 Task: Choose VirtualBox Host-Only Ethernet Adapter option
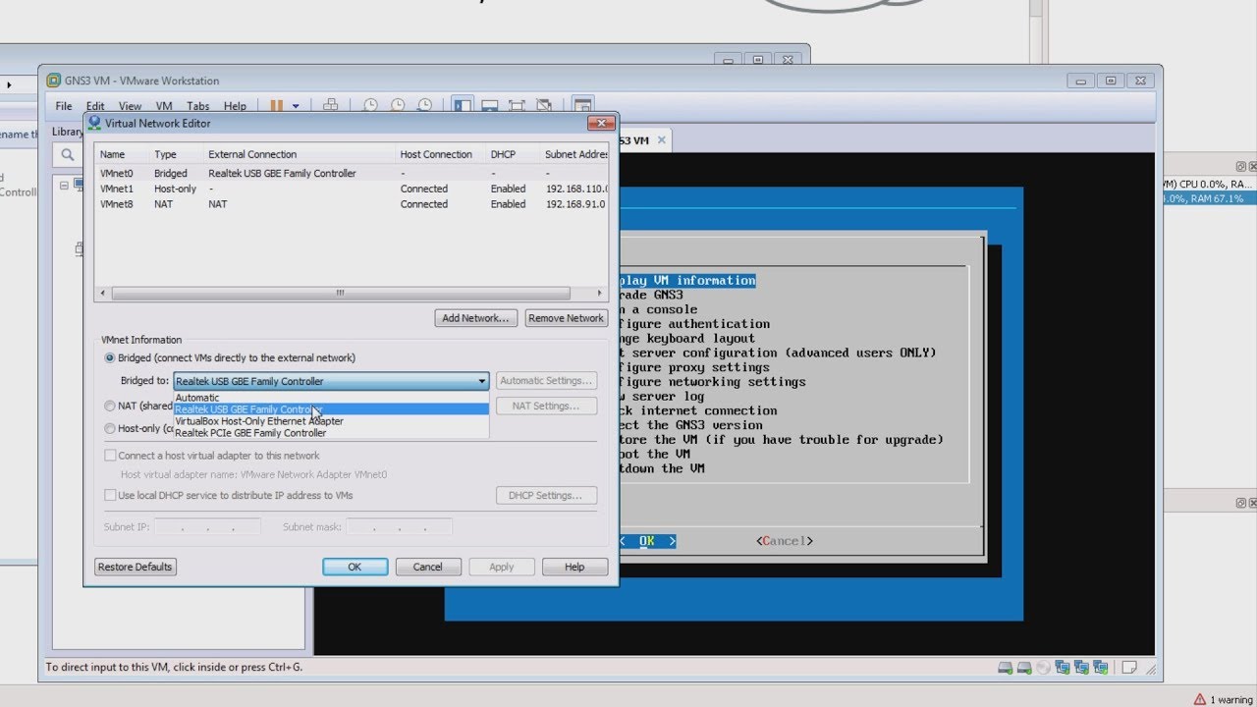pos(331,421)
